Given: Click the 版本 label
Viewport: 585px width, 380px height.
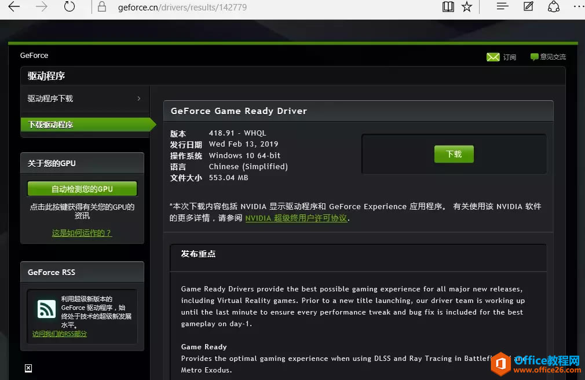Looking at the screenshot, I should (x=178, y=134).
